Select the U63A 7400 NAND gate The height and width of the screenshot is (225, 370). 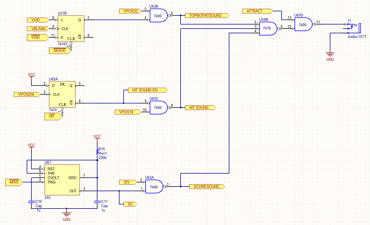point(155,186)
